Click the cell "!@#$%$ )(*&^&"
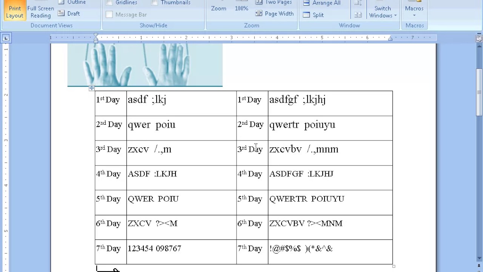This screenshot has width=483, height=272. [x=330, y=252]
